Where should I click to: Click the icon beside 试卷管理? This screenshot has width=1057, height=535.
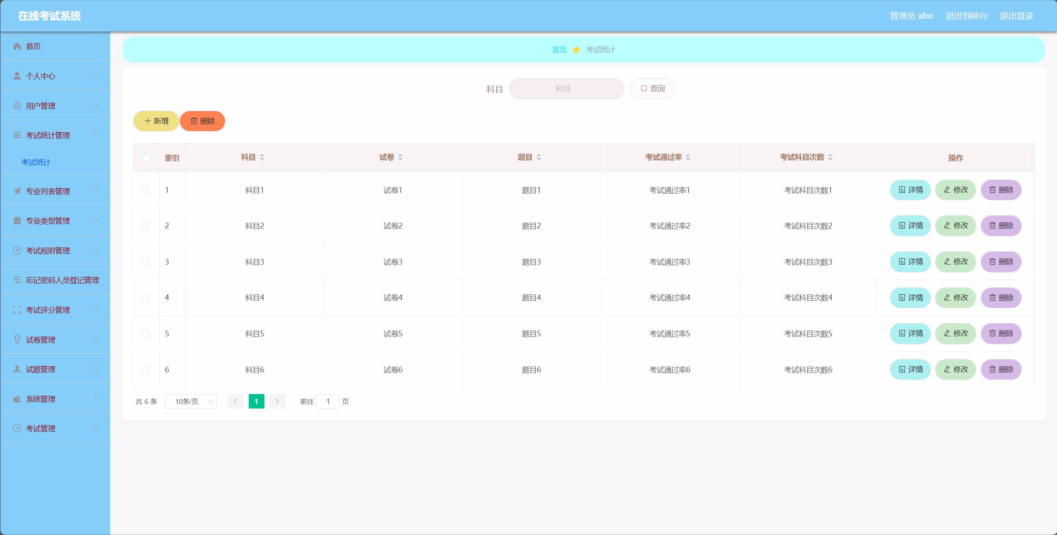[x=17, y=339]
